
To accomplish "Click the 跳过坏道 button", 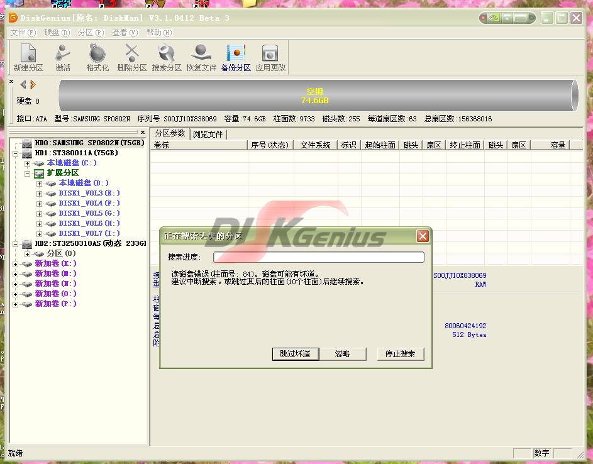I will (x=296, y=354).
